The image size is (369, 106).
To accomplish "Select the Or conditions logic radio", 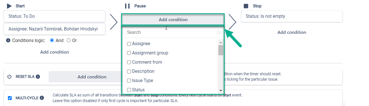I will point(68,40).
